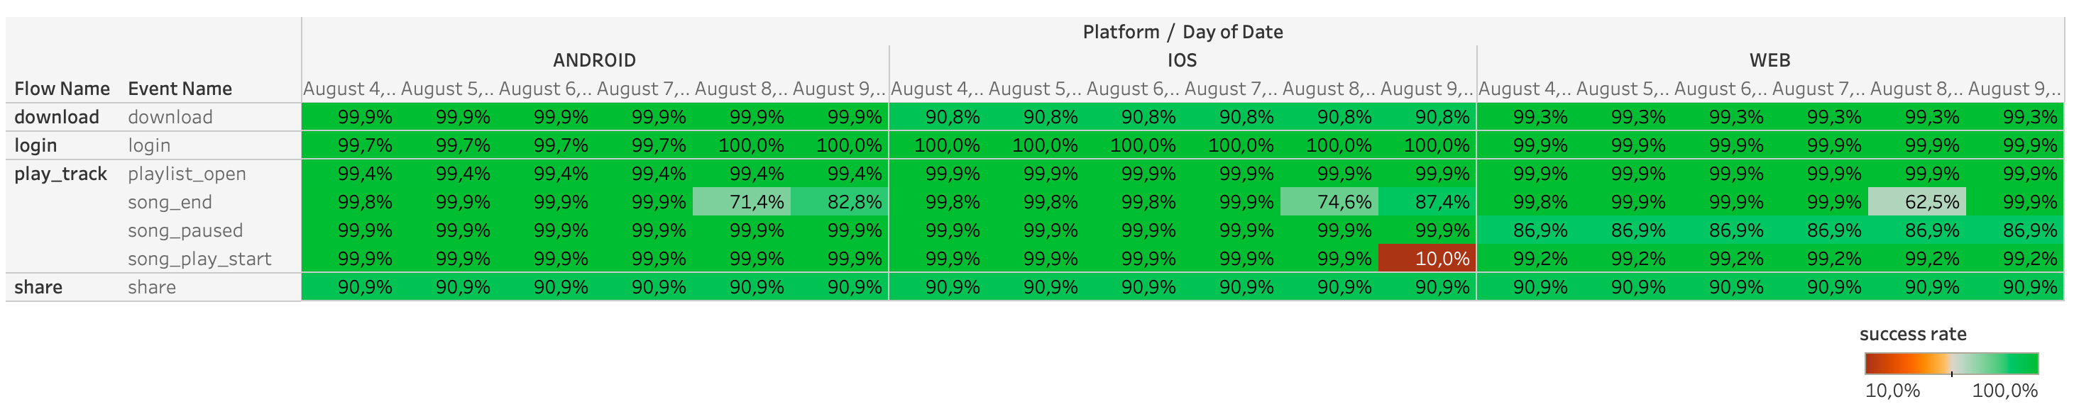Viewport: 2074px width, 404px height.
Task: Select the 74,6% iOS song_end cell
Action: click(1329, 201)
